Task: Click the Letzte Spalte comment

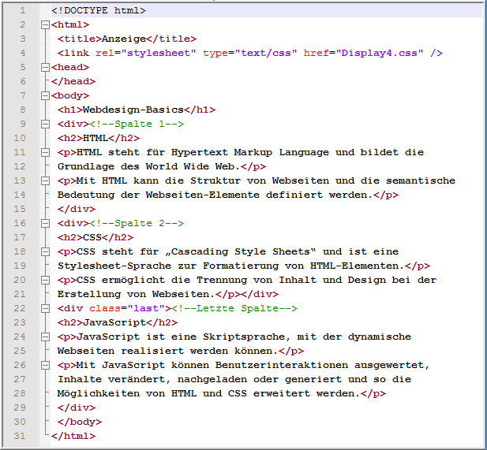Action: pos(234,308)
